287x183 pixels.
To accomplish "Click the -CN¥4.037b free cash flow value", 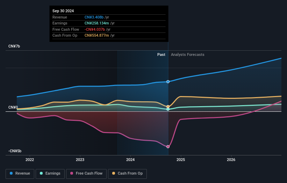I will 95,29.
